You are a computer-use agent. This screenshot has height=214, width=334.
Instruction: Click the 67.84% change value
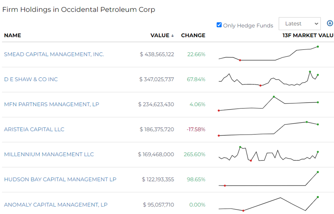pyautogui.click(x=196, y=79)
